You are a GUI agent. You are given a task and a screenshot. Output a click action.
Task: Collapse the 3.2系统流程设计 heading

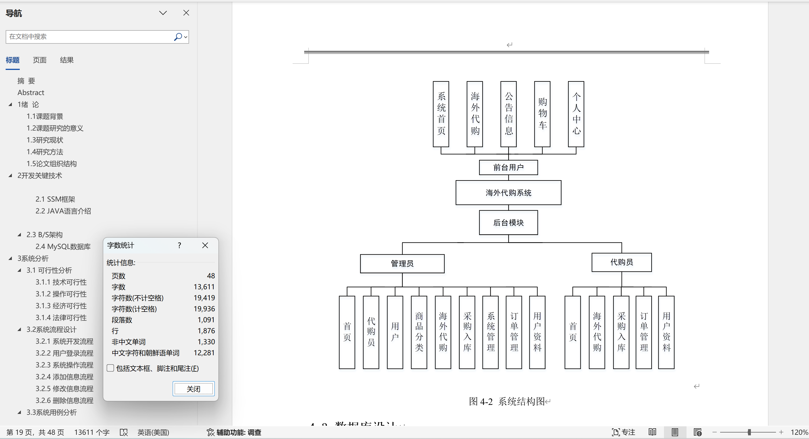click(x=19, y=330)
